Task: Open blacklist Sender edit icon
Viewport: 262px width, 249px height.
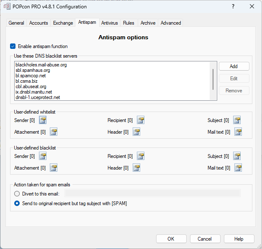Action: (x=43, y=156)
